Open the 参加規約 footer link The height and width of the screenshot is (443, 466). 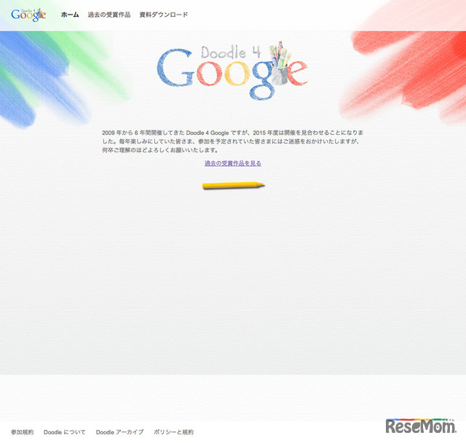[23, 432]
